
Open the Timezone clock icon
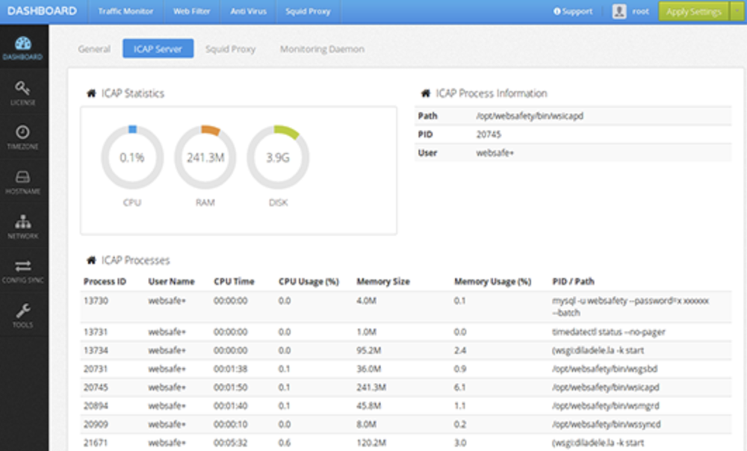23,132
